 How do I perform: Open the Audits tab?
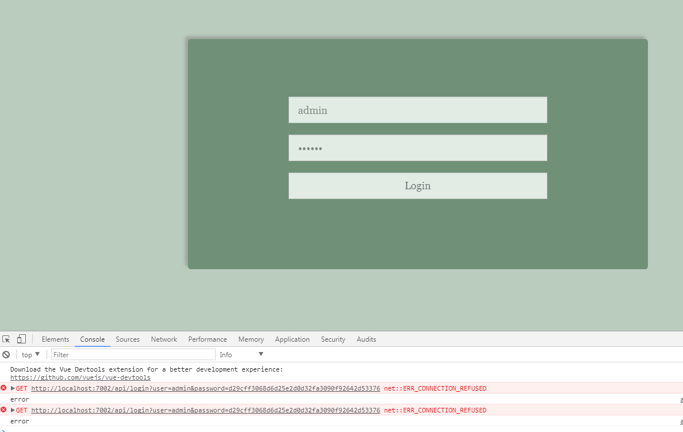pyautogui.click(x=366, y=339)
